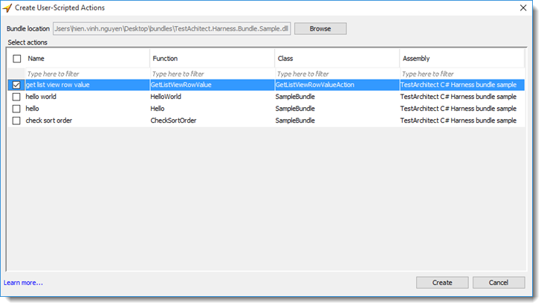Close the Create User-Scripted Actions dialog
Viewport: 544px width, 308px height.
523,7
